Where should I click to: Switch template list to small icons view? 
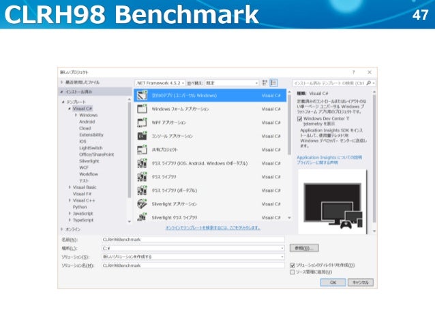[265, 83]
